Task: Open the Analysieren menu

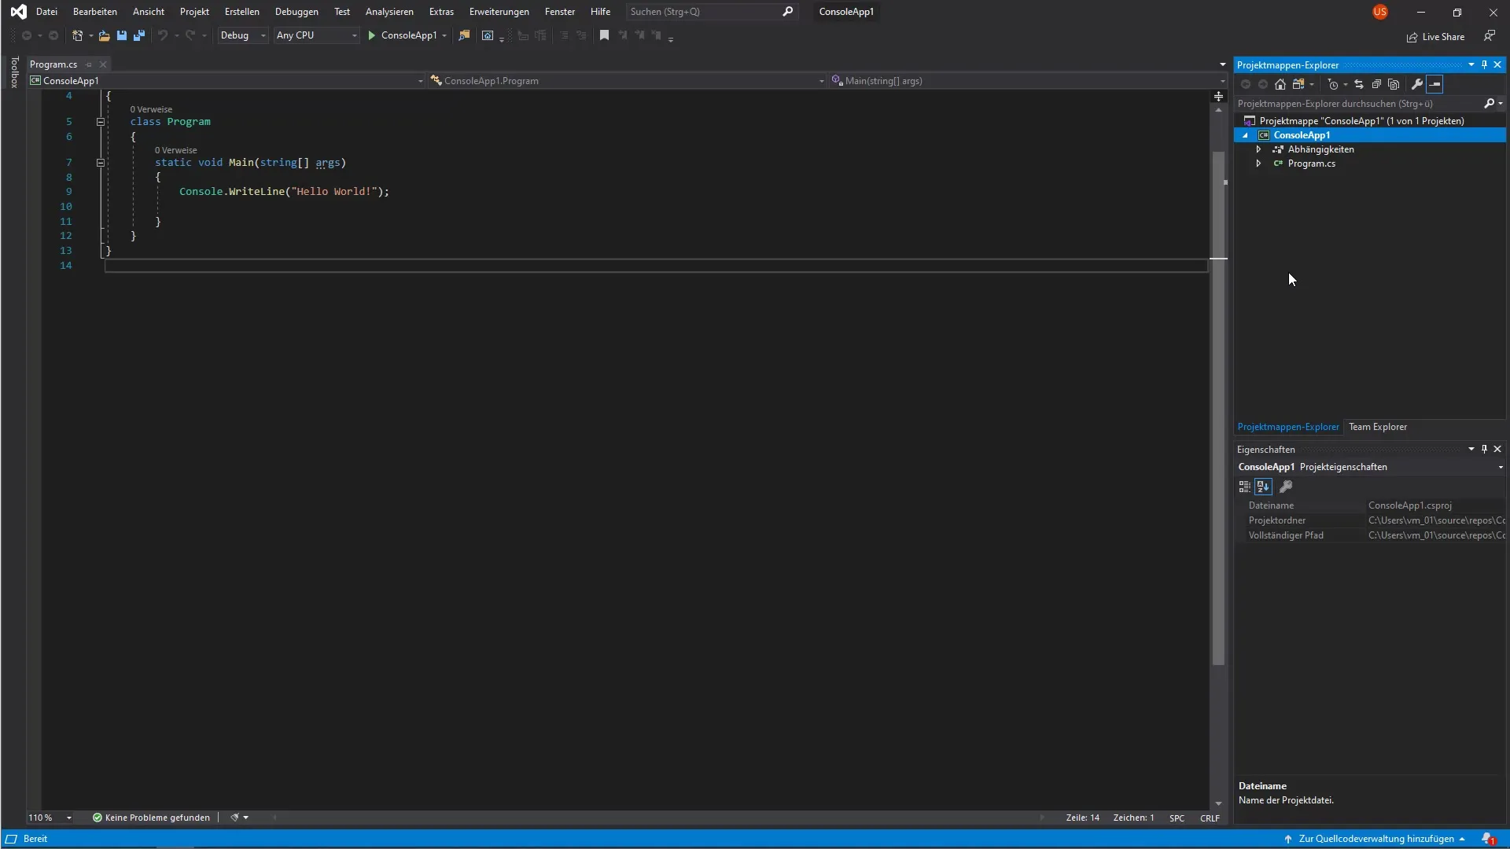Action: [389, 12]
